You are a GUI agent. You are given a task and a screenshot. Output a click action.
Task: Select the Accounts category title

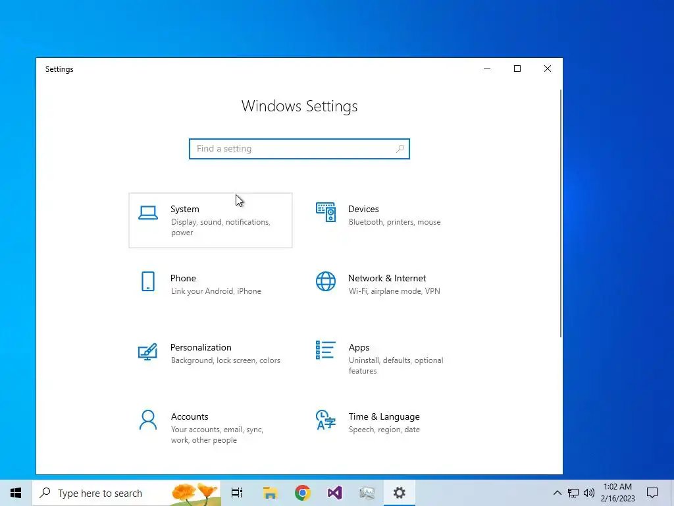(190, 416)
